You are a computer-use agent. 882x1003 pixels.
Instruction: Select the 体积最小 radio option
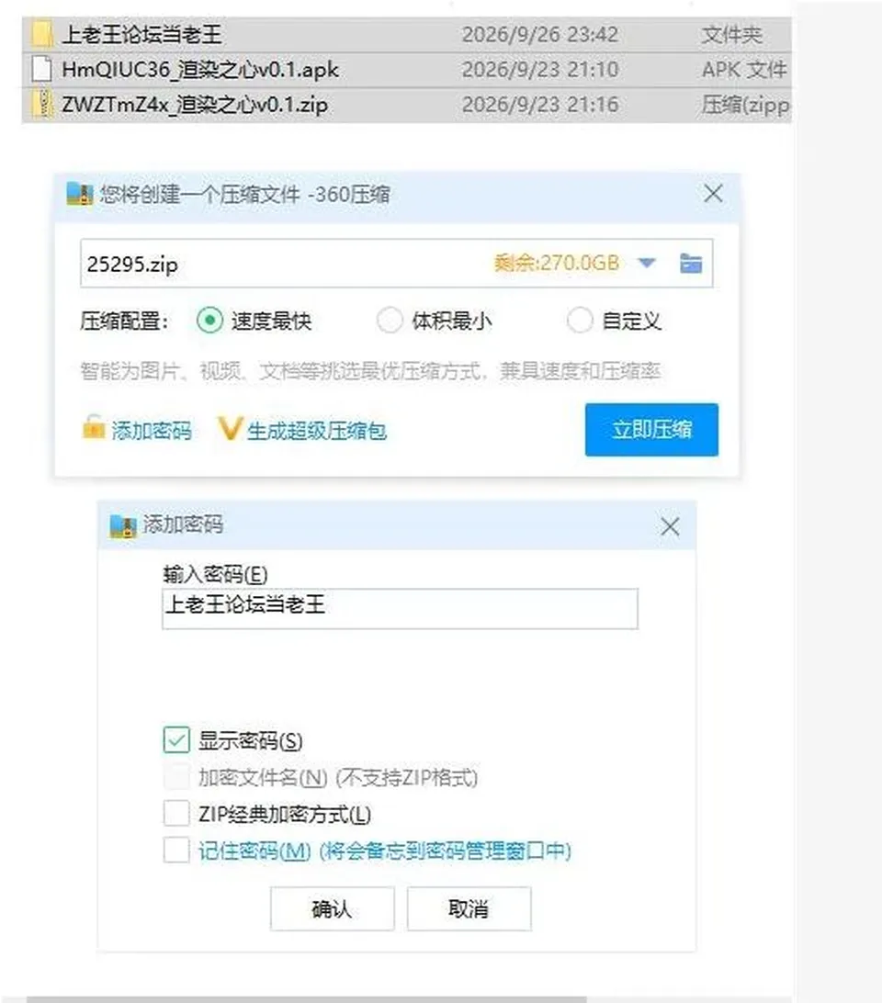390,320
